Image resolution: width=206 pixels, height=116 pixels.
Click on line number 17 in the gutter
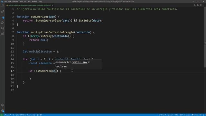click(12, 71)
